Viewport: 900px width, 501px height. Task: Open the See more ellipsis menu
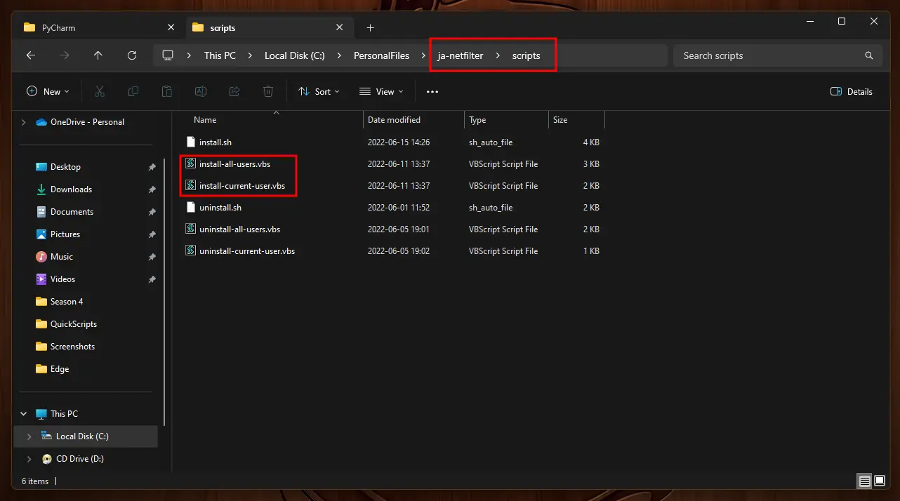tap(432, 91)
